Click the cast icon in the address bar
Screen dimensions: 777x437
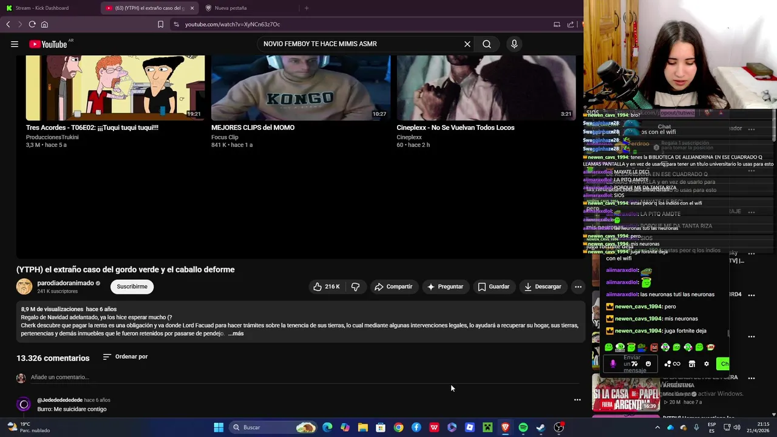tap(557, 24)
